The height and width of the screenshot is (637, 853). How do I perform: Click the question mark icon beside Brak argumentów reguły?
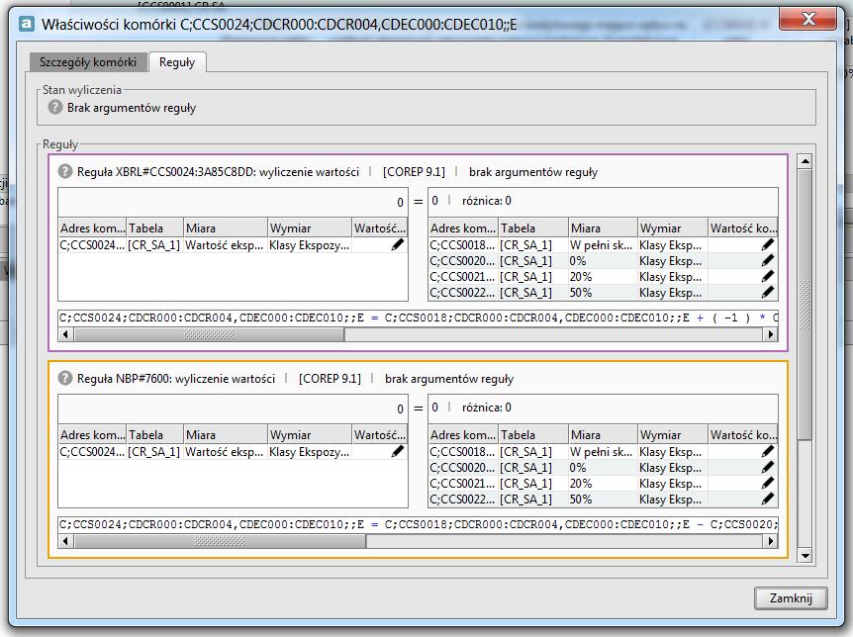[x=55, y=107]
